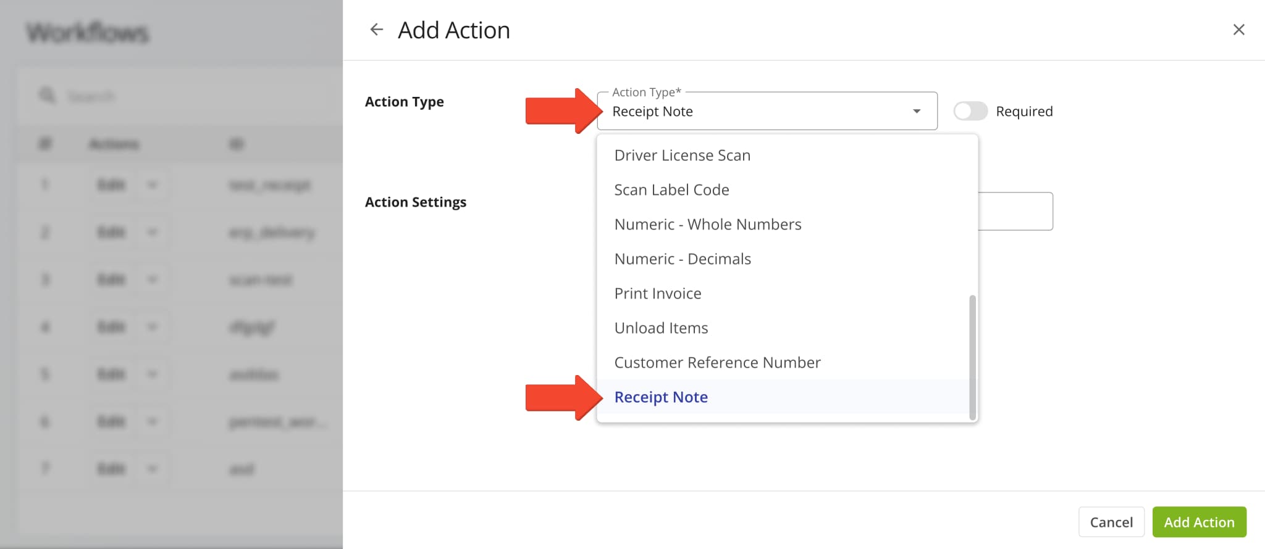Select Unload Items action type
The height and width of the screenshot is (549, 1265).
(x=661, y=328)
